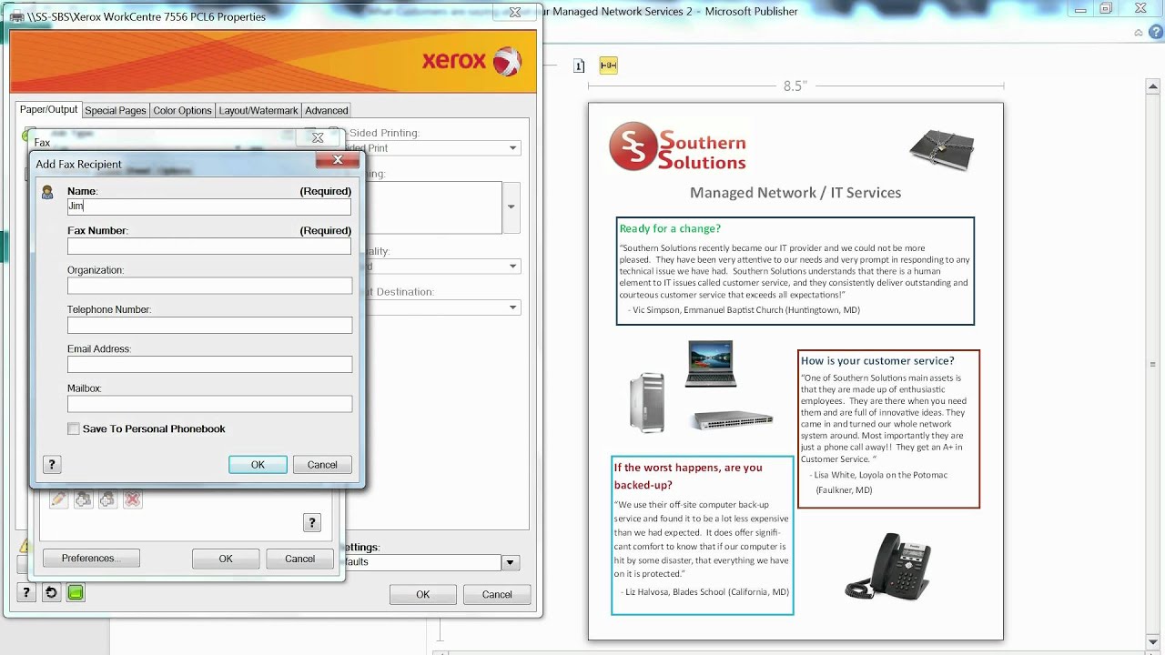1165x655 pixels.
Task: Minimize the Microsoft Publisher window
Action: [1080, 8]
